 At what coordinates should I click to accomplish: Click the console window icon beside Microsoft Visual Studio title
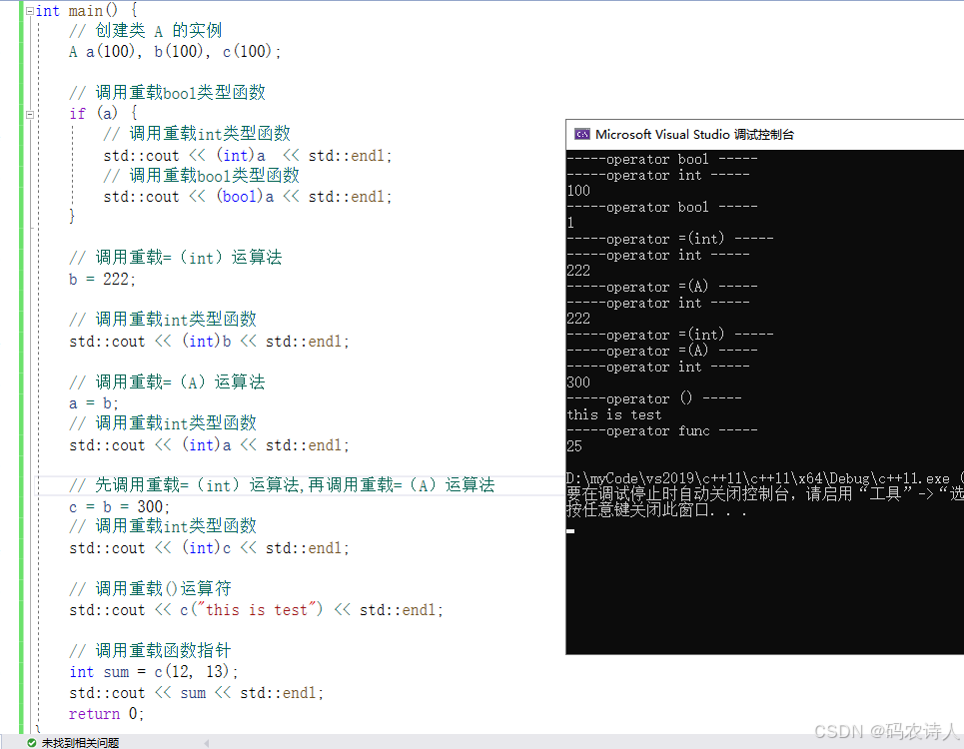pyautogui.click(x=581, y=134)
